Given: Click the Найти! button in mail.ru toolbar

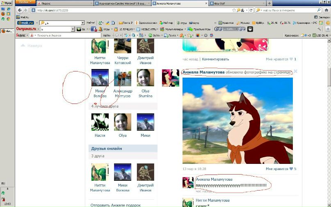Looking at the screenshot, I should (x=91, y=23).
